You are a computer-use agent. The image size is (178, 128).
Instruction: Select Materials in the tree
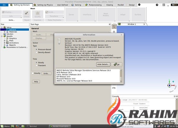(x=13, y=32)
